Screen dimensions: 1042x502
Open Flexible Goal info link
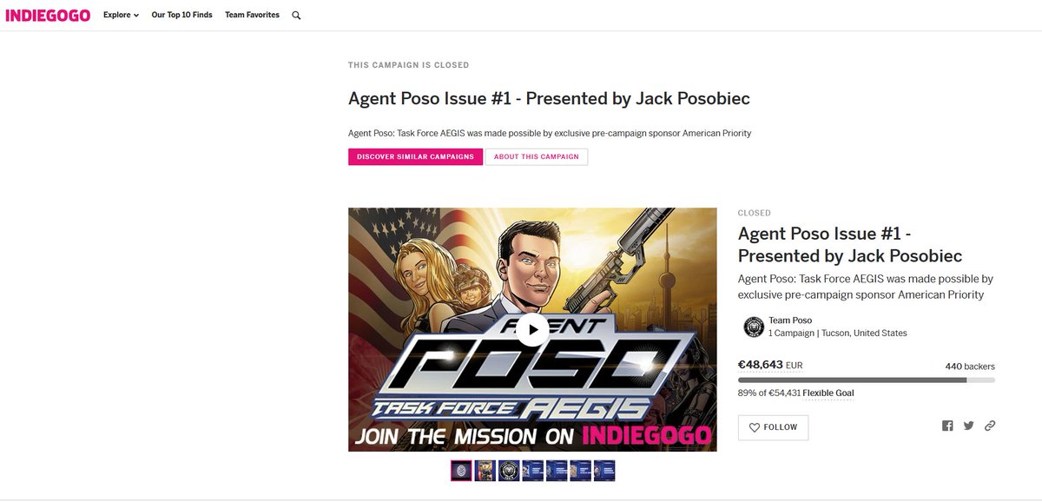point(828,393)
